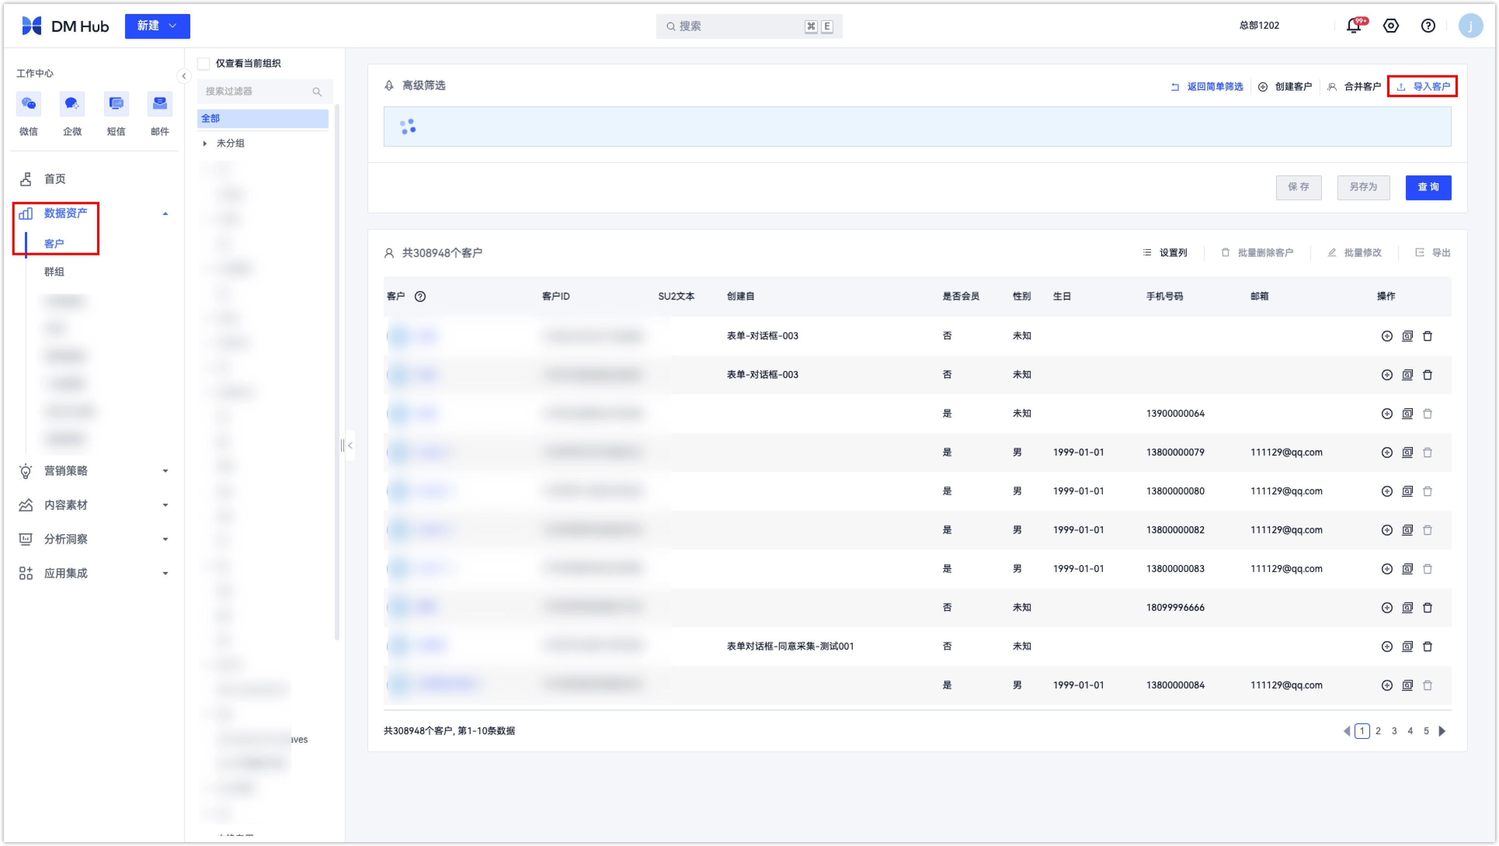Expand the 未分组 tree node
Screen dimensions: 1499x846
(205, 144)
